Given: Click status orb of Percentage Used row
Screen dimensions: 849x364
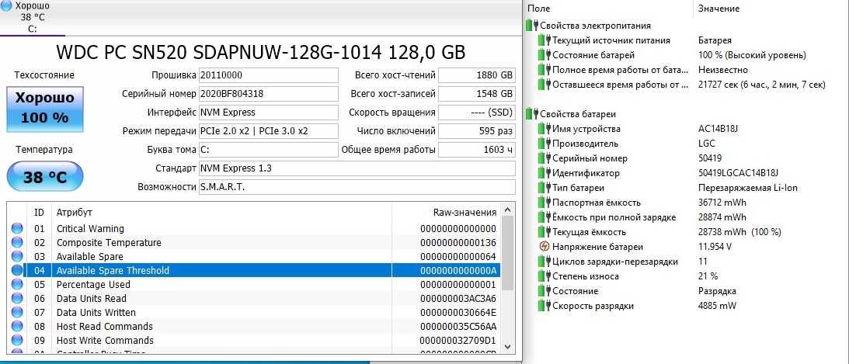Looking at the screenshot, I should coord(17,285).
